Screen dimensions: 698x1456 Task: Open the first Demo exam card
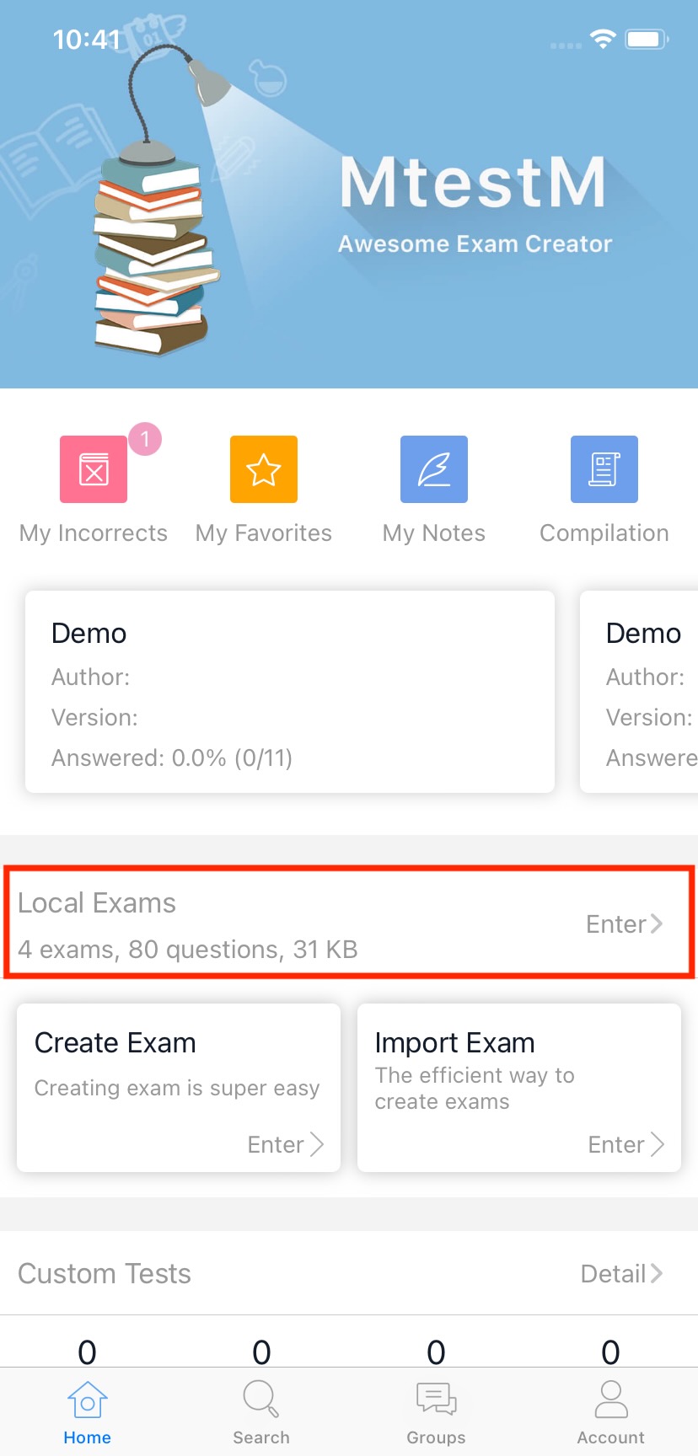point(290,692)
